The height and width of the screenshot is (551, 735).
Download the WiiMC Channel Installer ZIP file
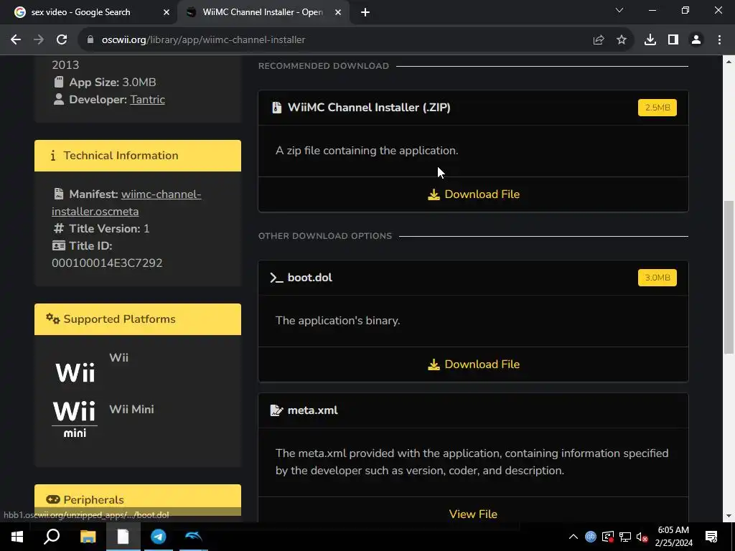point(474,194)
